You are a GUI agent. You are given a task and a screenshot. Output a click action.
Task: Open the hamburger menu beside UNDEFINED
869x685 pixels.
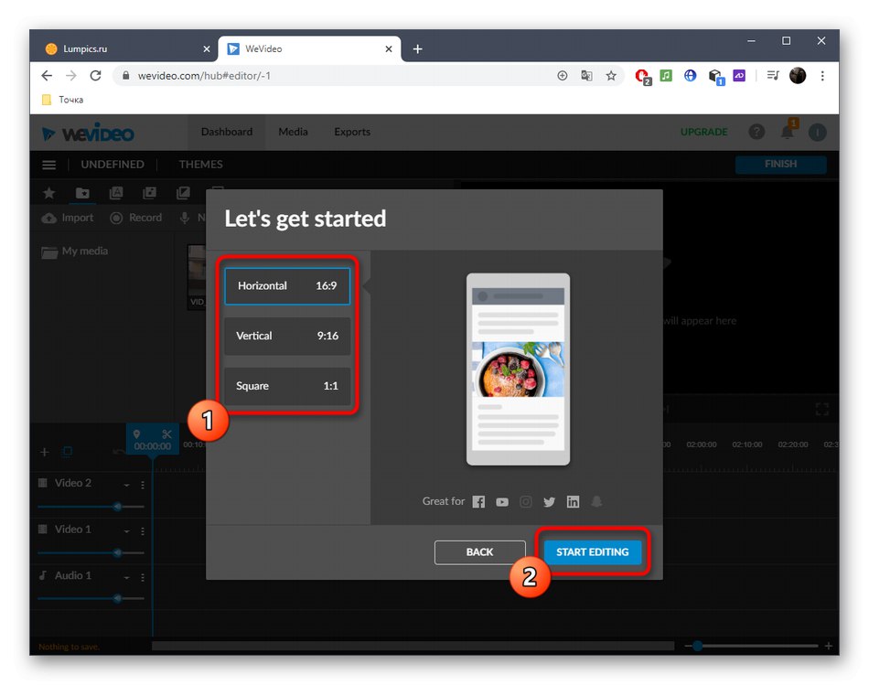(x=49, y=165)
